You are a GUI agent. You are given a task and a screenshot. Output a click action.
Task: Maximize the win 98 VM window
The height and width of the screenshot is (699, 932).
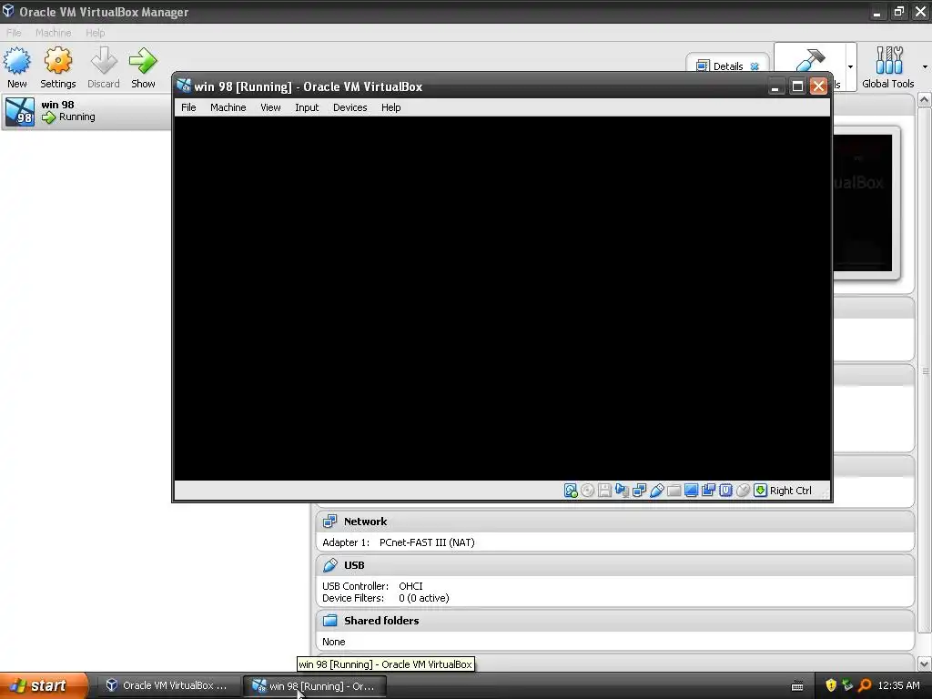click(797, 86)
